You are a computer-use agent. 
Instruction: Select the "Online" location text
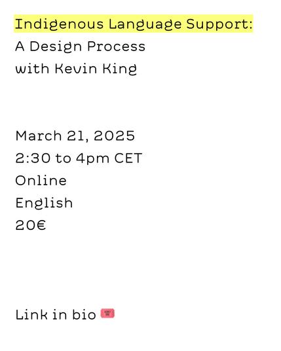tap(41, 181)
